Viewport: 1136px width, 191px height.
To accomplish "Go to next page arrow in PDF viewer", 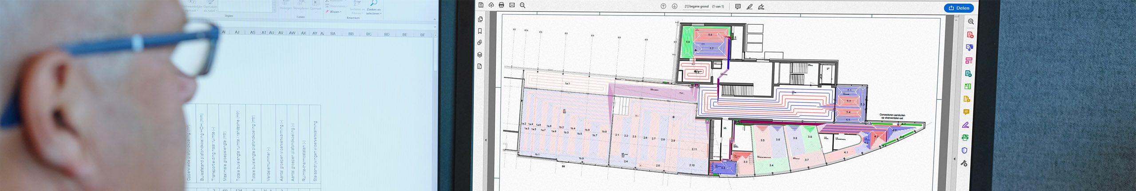I will pyautogui.click(x=674, y=6).
